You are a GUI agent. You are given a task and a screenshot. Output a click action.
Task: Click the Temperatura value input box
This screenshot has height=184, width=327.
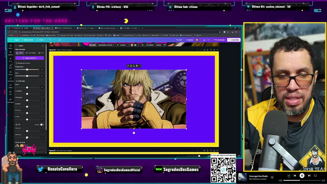pyautogui.click(x=42, y=70)
